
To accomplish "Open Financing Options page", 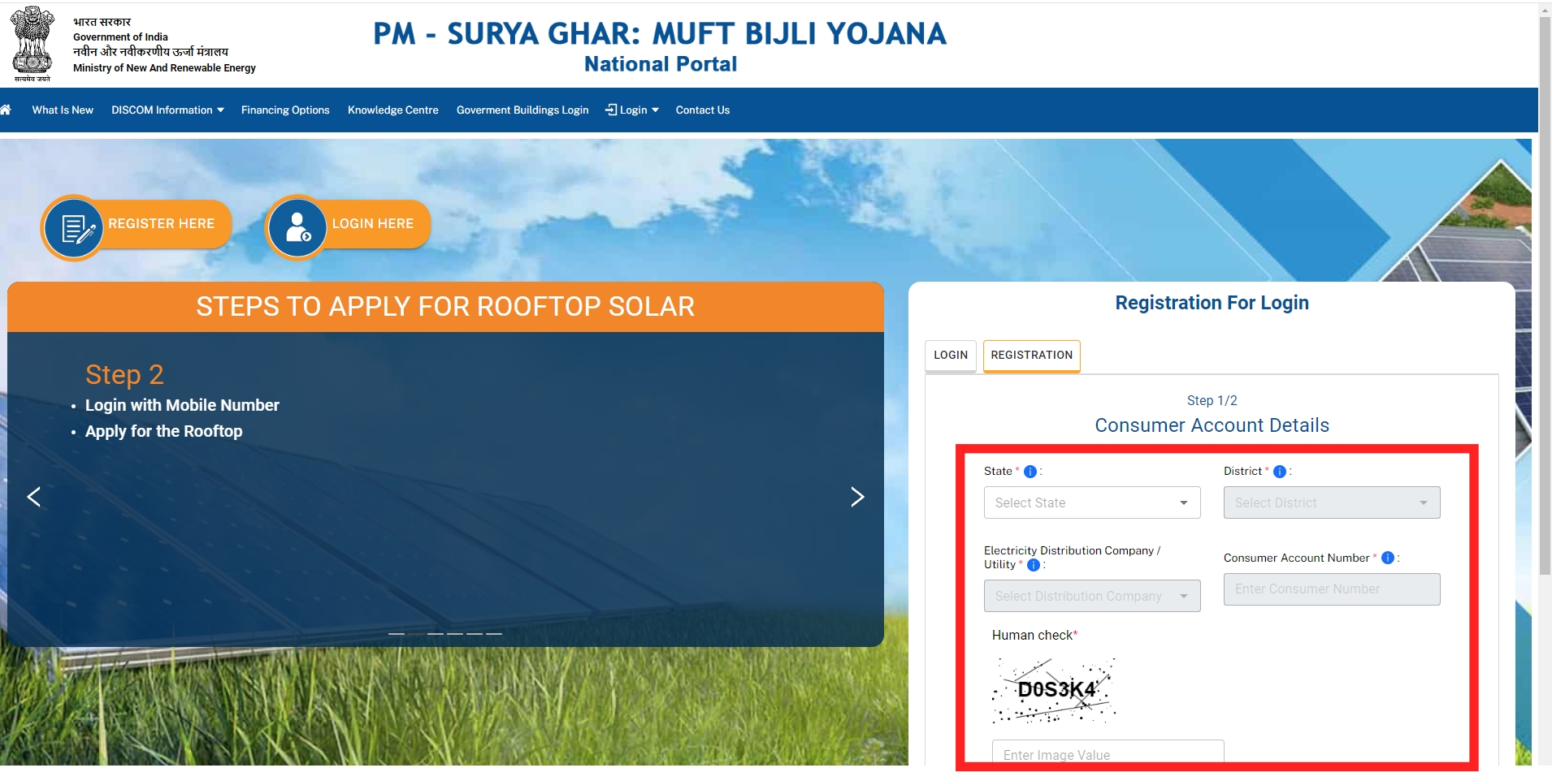I will (285, 110).
